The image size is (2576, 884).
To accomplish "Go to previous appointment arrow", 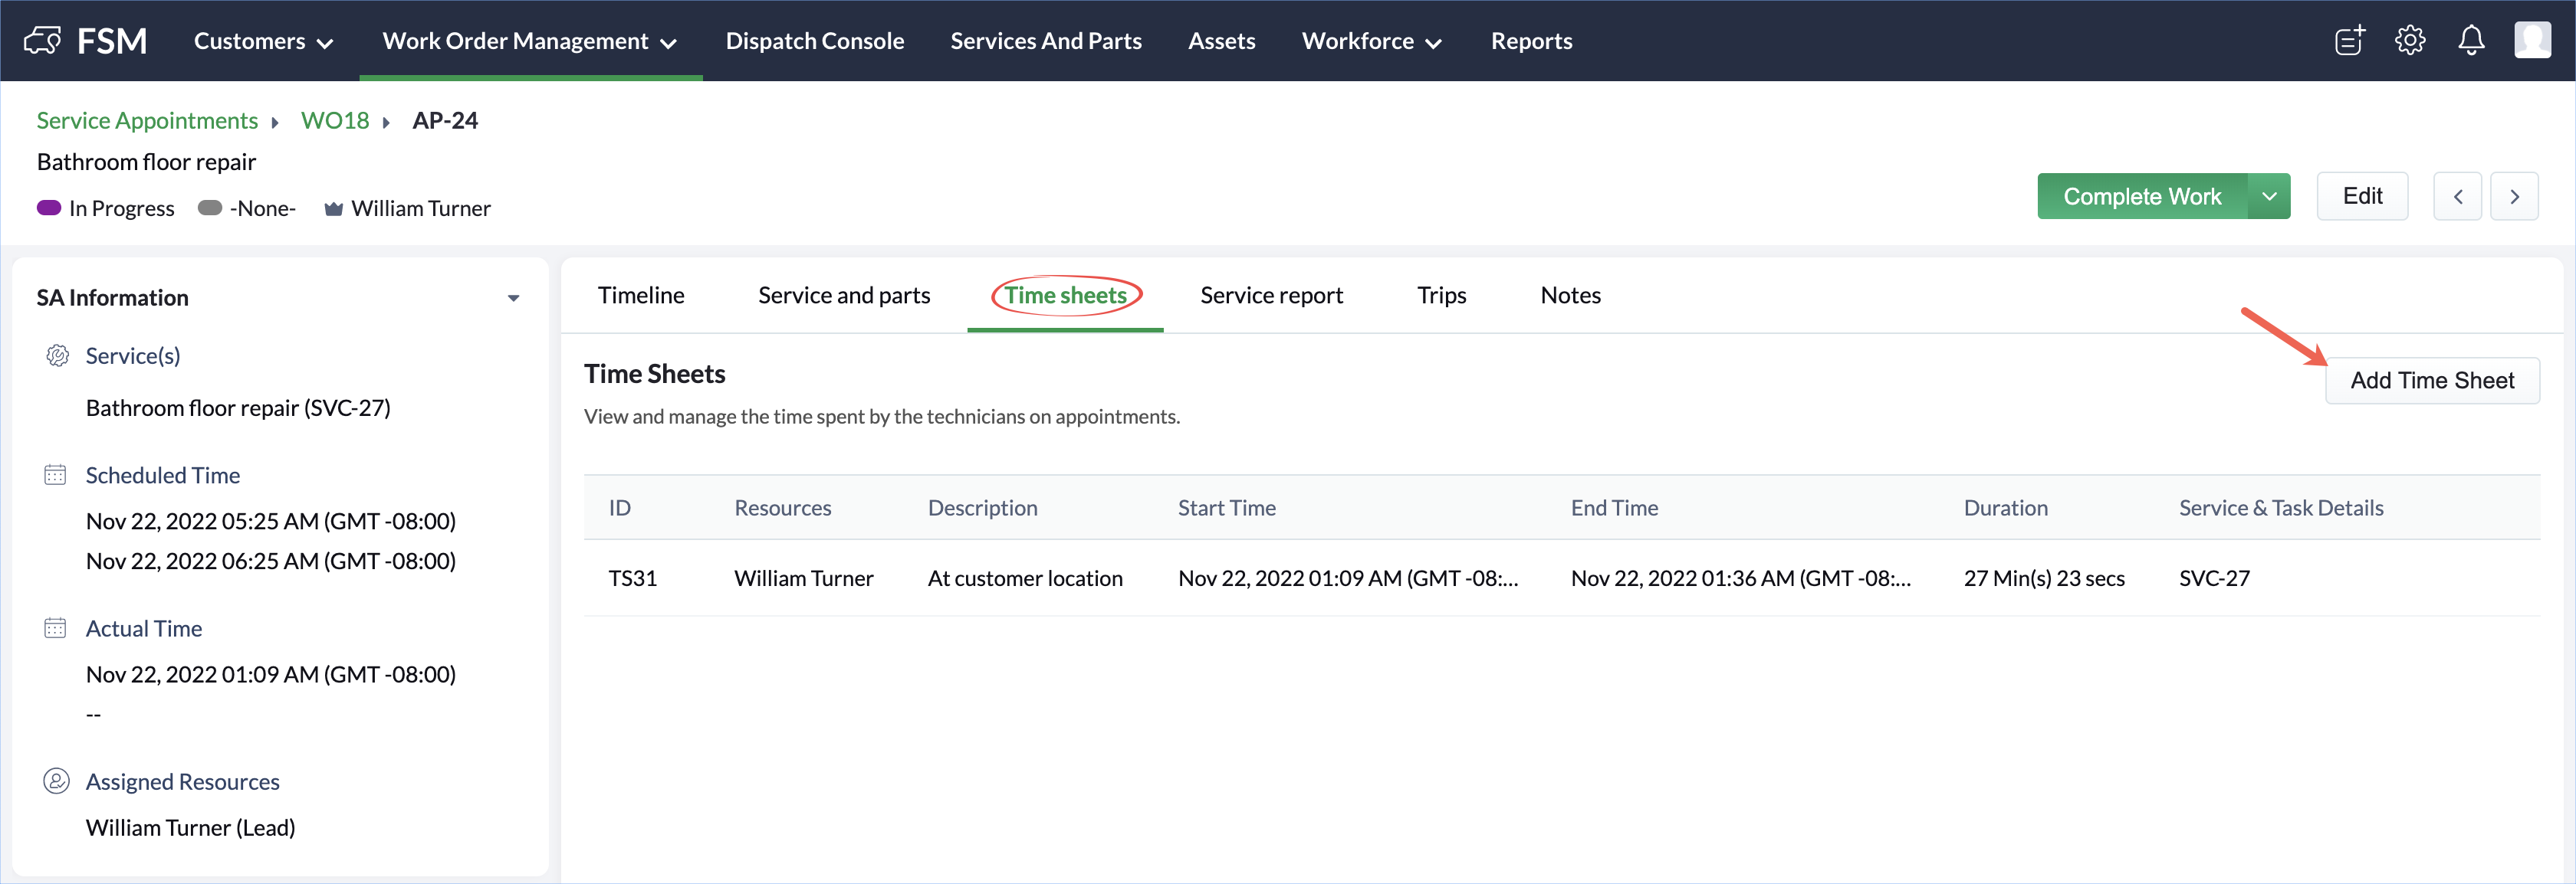I will (x=2457, y=197).
